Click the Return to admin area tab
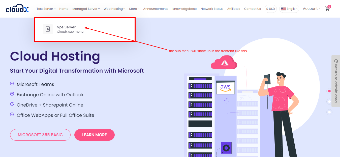 (335, 81)
